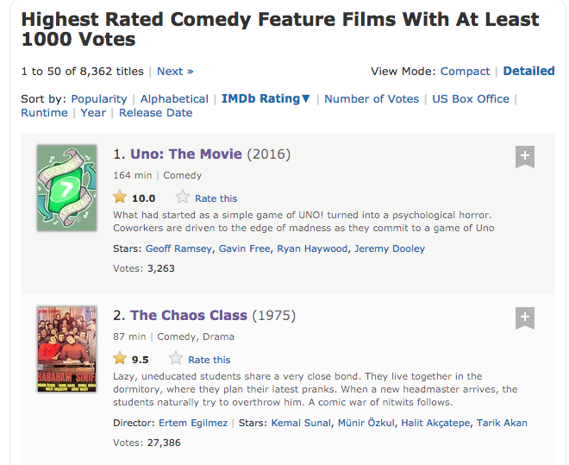Sort list by Alphabetical order
Screen dimensions: 569x465
[x=174, y=99]
